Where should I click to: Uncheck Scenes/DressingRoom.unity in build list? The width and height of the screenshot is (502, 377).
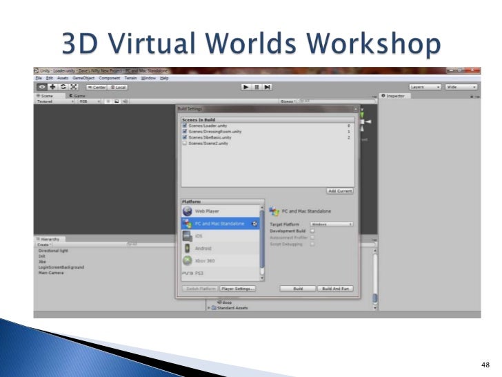point(184,131)
